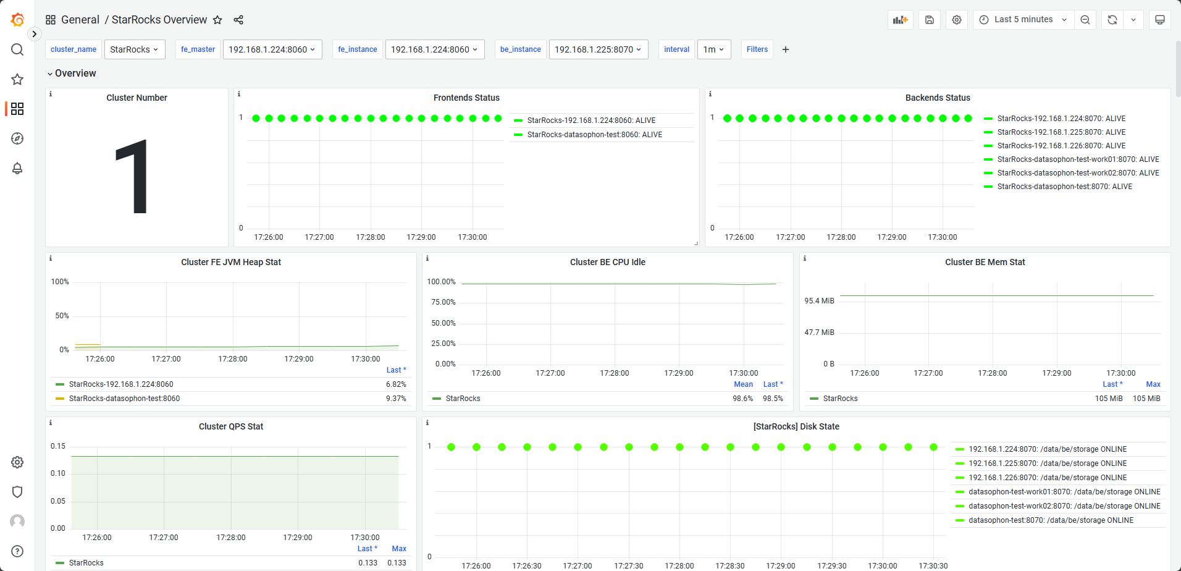
Task: Open Configuration gear in sidebar
Action: tap(17, 462)
